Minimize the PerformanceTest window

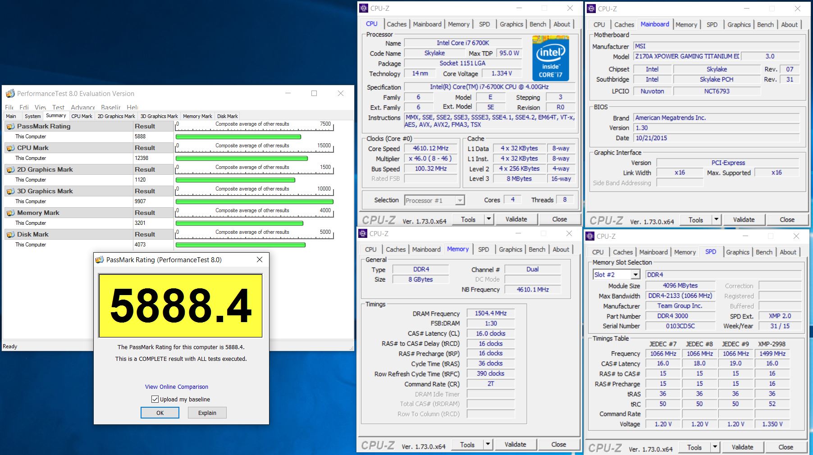coord(288,93)
